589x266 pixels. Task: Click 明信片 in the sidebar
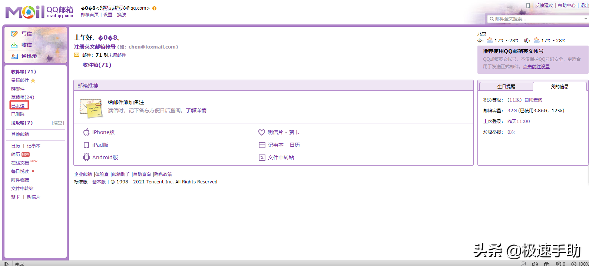(x=34, y=197)
